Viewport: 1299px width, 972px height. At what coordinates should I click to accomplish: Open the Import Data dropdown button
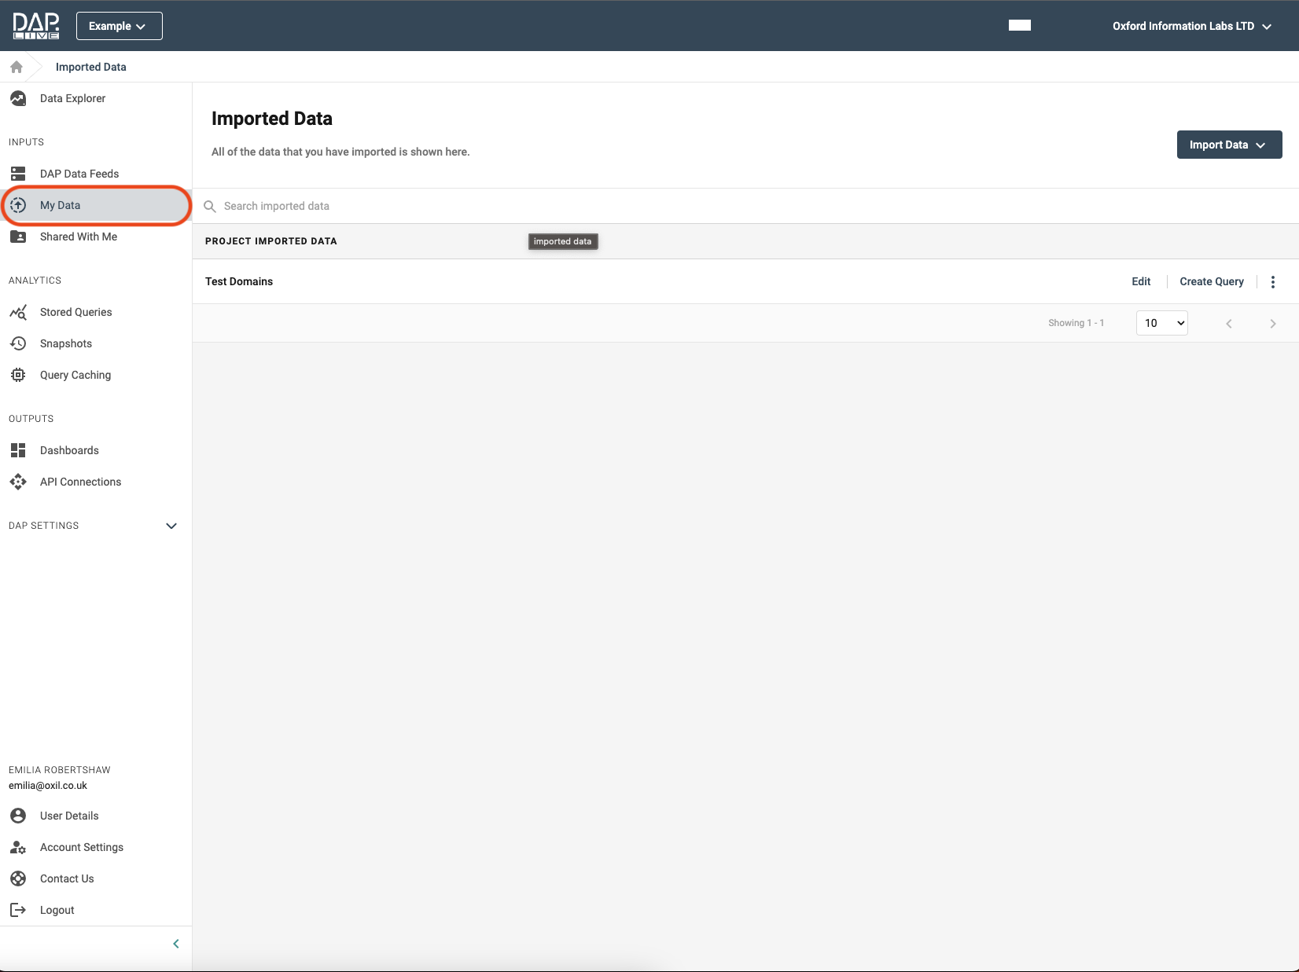click(x=1229, y=145)
